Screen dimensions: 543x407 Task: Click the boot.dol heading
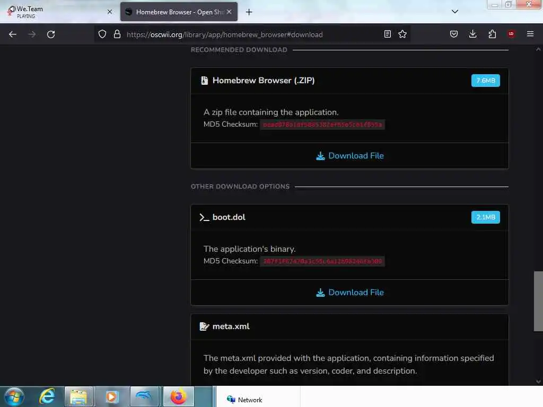[229, 217]
